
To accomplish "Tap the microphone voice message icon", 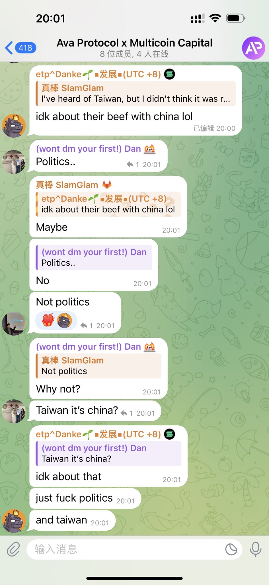I will click(x=255, y=549).
